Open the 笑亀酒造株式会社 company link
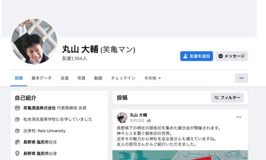Viewport: 266px width, 160px height. click(x=39, y=108)
